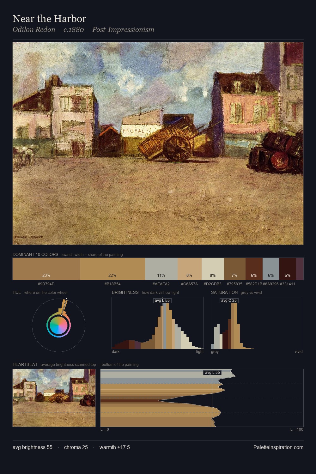Click the #8A9296 hex code label
Image resolution: width=316 pixels, height=474 pixels.
click(x=271, y=284)
